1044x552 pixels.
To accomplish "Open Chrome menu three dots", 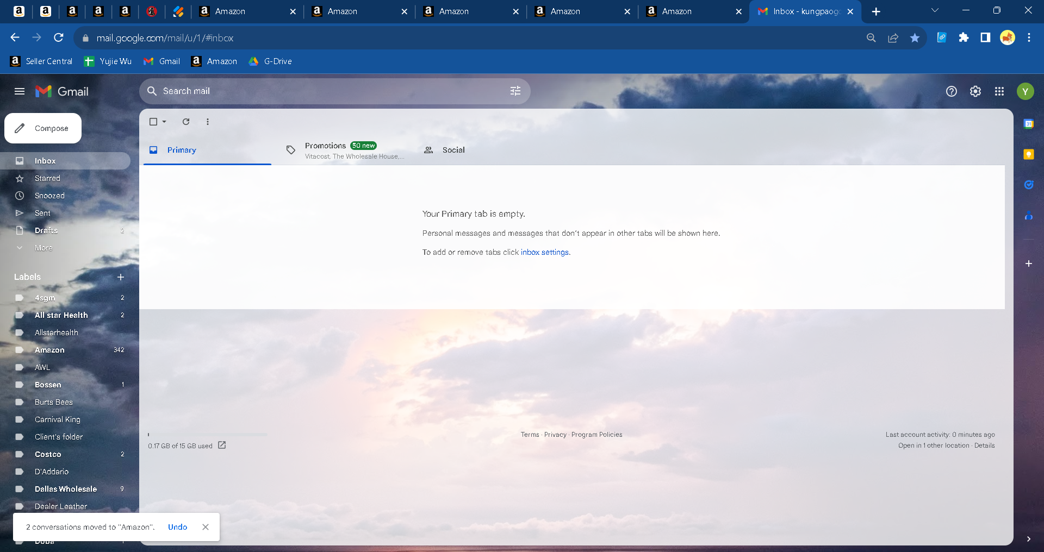I will [1029, 37].
